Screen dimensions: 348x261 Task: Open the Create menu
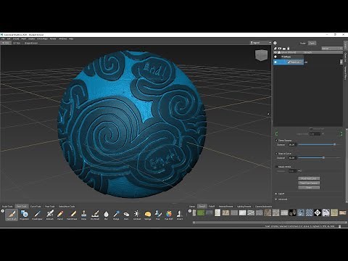click(x=16, y=38)
